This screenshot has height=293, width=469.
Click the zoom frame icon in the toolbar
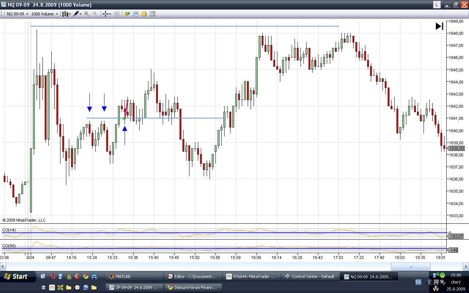[x=117, y=14]
